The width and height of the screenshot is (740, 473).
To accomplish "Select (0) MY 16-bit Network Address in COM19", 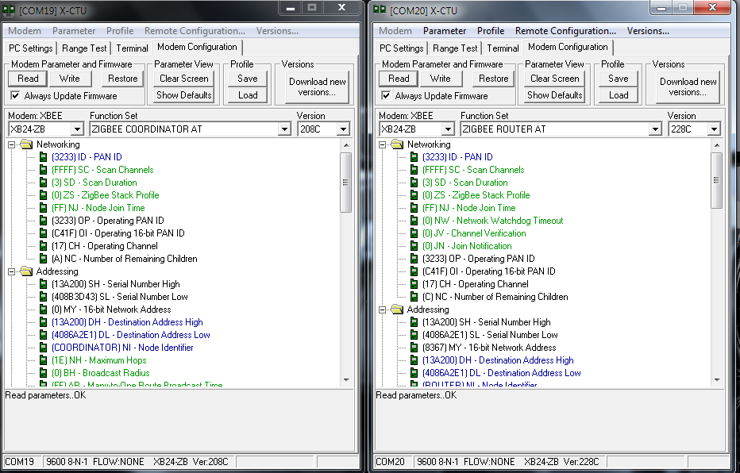I will [111, 310].
